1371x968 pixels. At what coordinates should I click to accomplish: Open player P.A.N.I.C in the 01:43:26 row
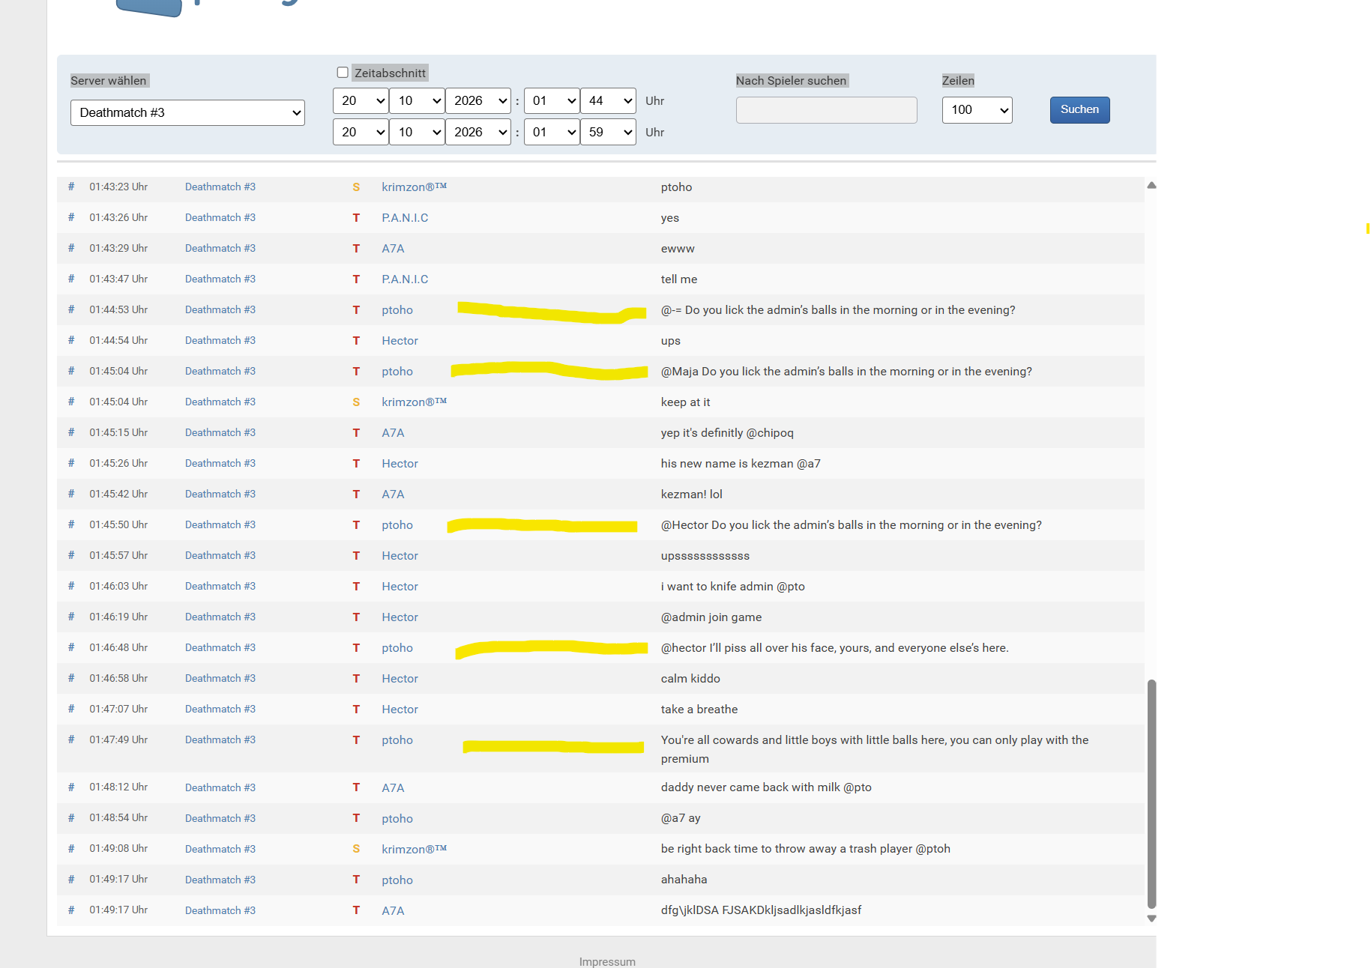[405, 218]
